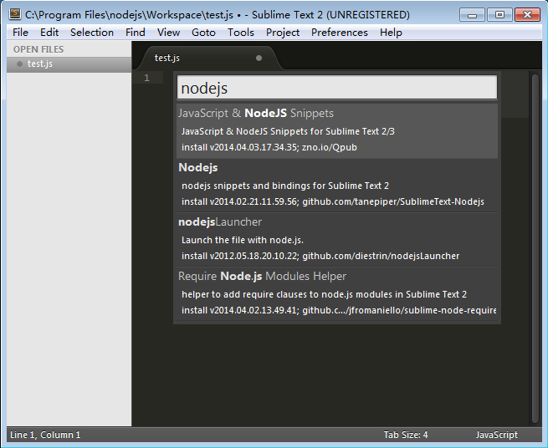548x448 pixels.
Task: Select test.js in Open Files sidebar
Action: [69, 64]
